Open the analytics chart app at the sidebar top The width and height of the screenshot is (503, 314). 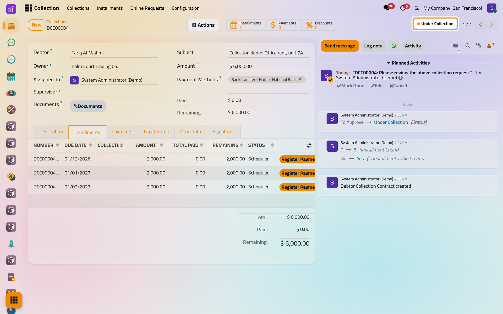[11, 9]
